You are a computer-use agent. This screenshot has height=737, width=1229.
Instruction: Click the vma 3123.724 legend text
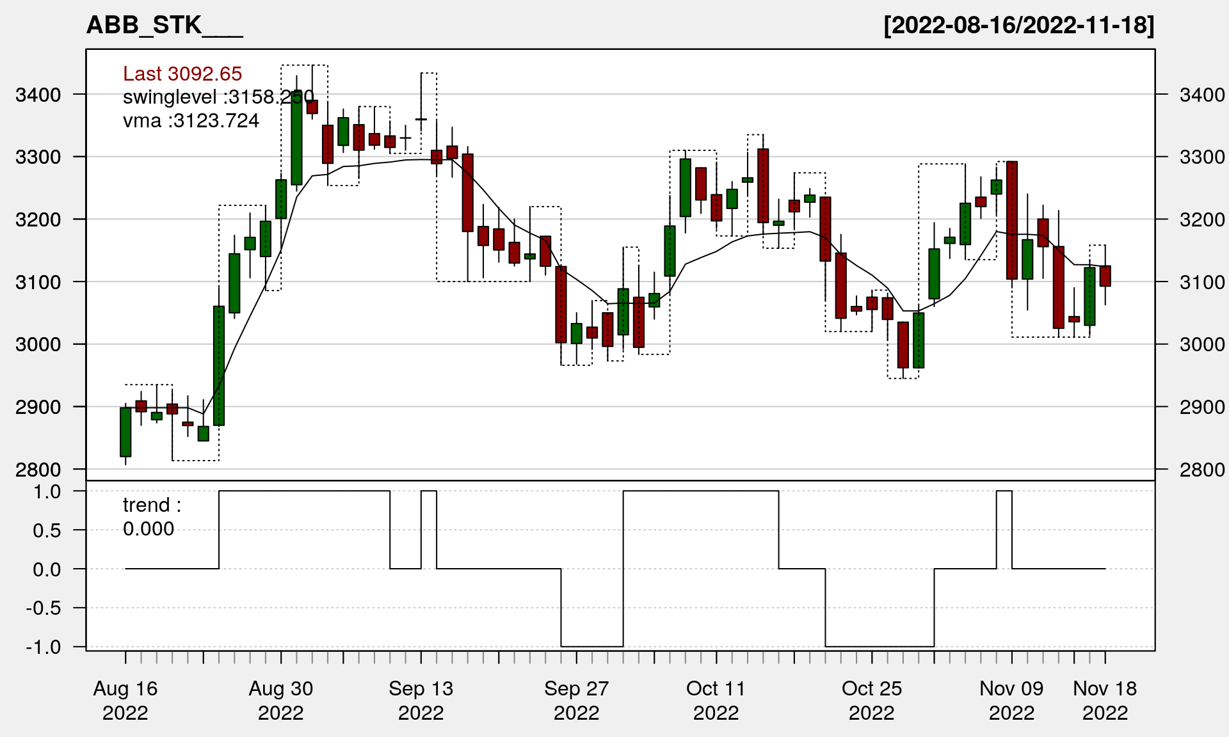pyautogui.click(x=191, y=121)
